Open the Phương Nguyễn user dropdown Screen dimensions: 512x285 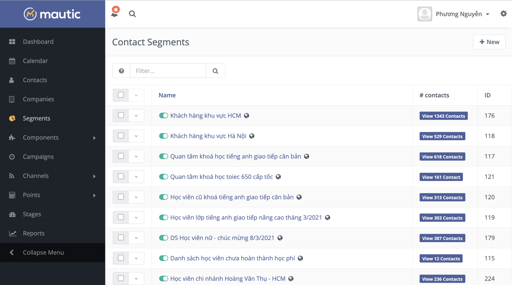(x=462, y=14)
